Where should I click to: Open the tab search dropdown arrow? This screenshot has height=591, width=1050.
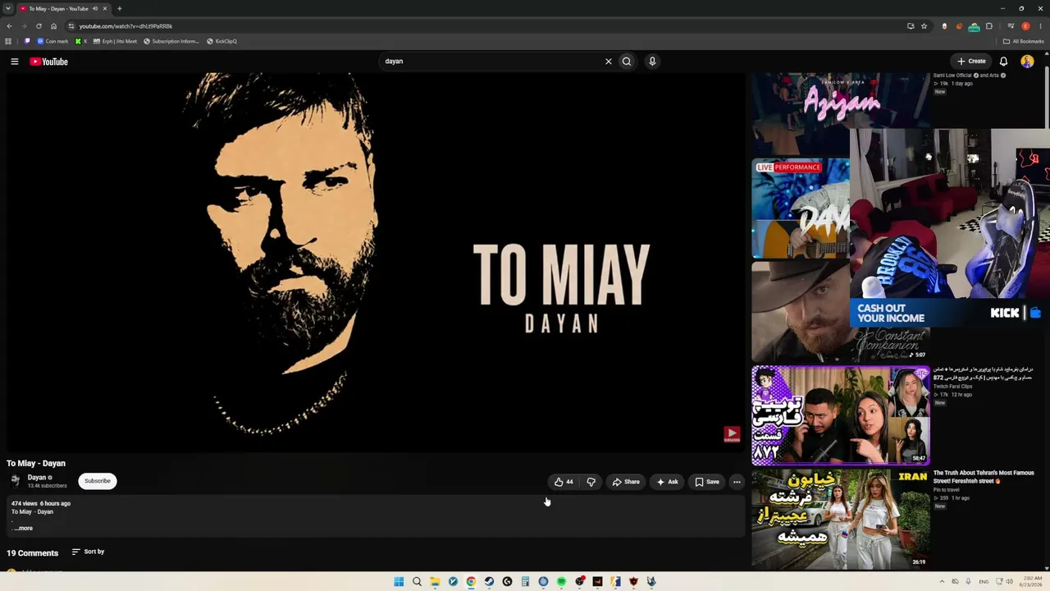pos(8,8)
